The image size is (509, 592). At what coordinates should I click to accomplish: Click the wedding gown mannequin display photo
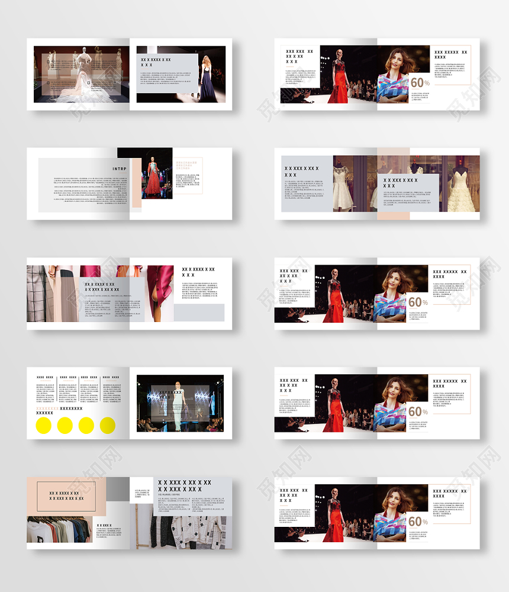tap(81, 74)
